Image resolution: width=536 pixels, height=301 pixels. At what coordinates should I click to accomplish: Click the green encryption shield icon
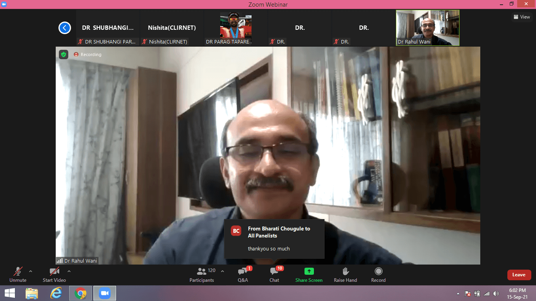click(x=64, y=54)
